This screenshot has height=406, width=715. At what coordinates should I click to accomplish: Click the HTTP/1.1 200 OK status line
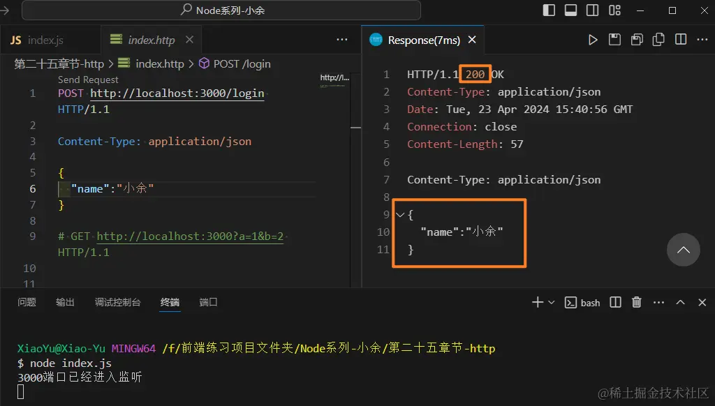pos(455,74)
